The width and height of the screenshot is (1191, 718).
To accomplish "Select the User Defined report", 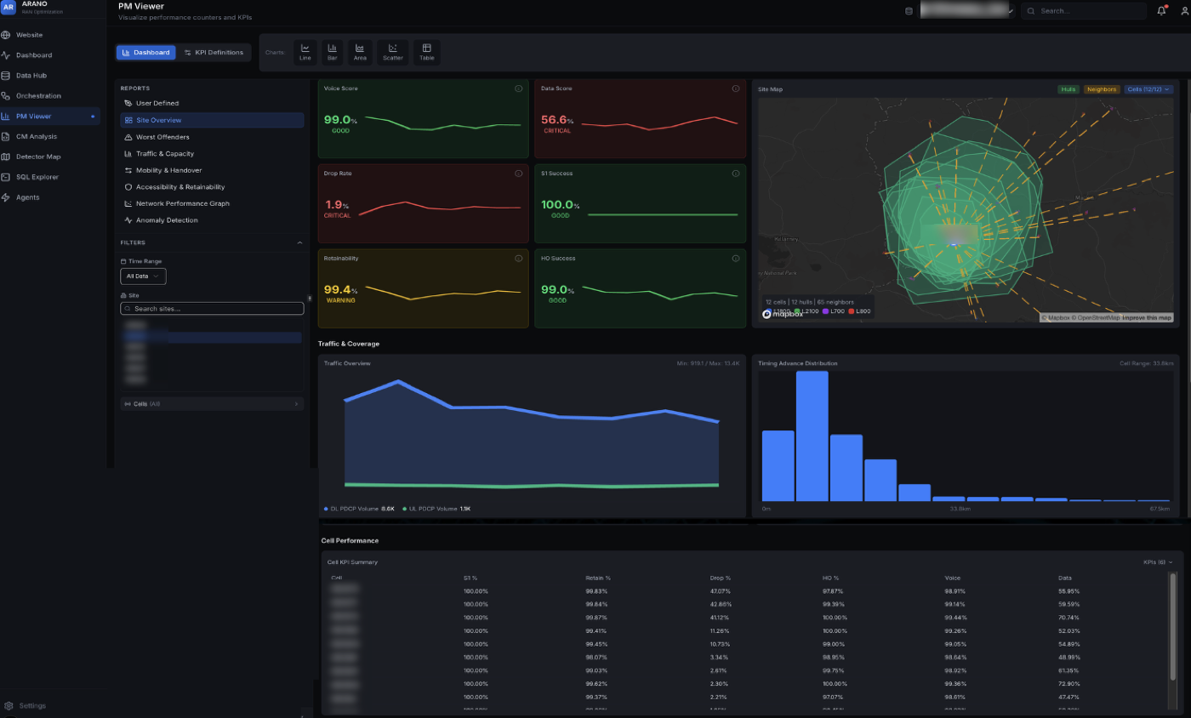I will pyautogui.click(x=212, y=103).
